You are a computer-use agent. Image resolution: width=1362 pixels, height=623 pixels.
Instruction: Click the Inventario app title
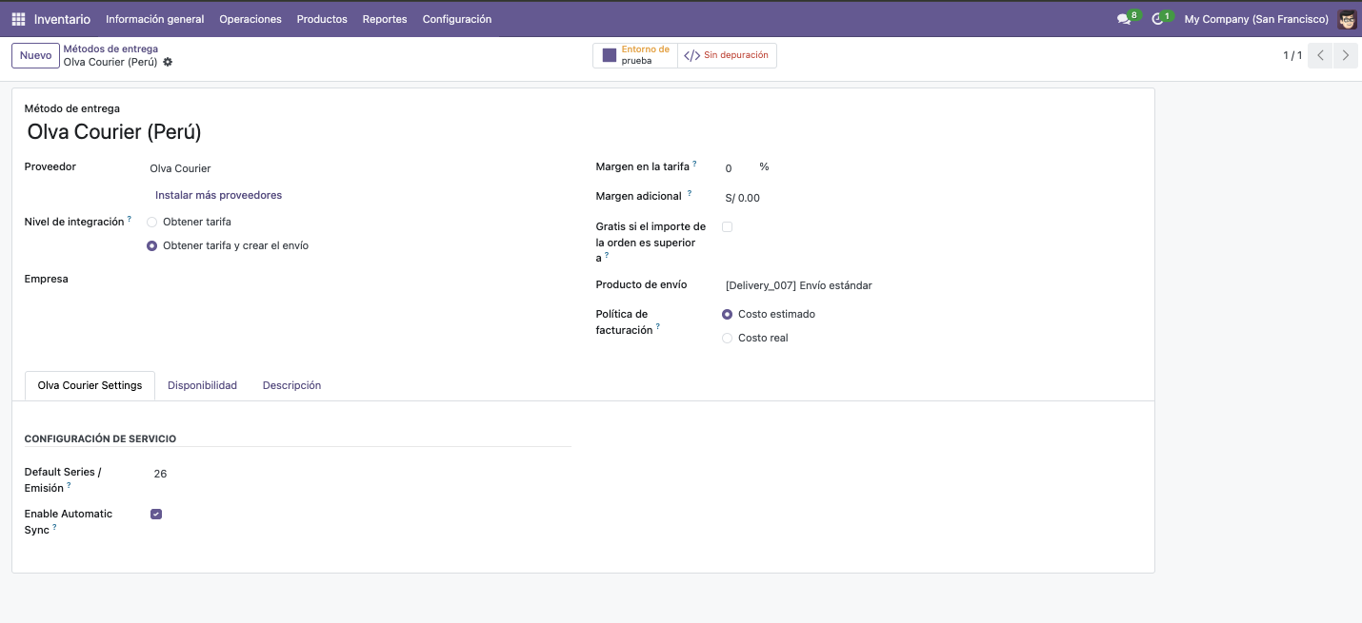[62, 19]
